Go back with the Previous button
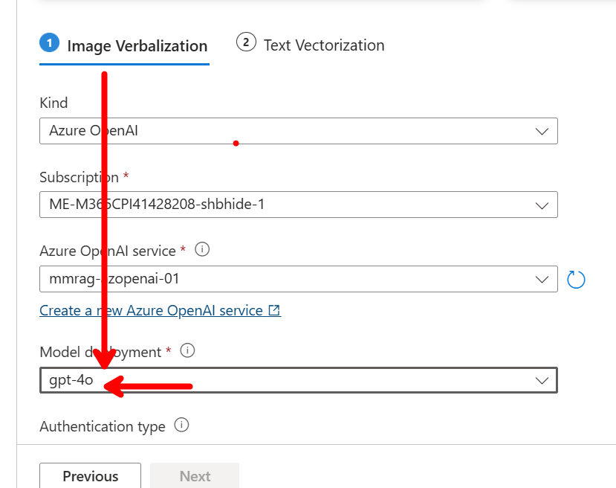This screenshot has width=616, height=488. (x=91, y=475)
